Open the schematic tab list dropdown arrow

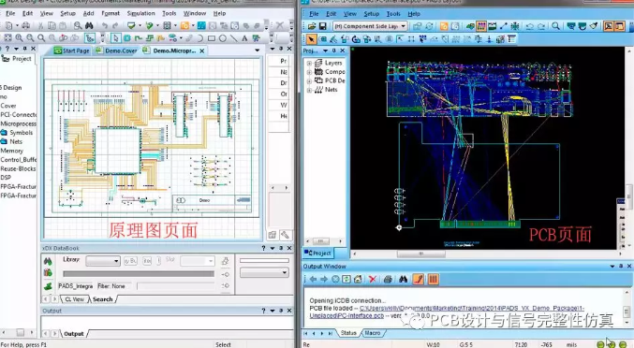click(x=258, y=51)
